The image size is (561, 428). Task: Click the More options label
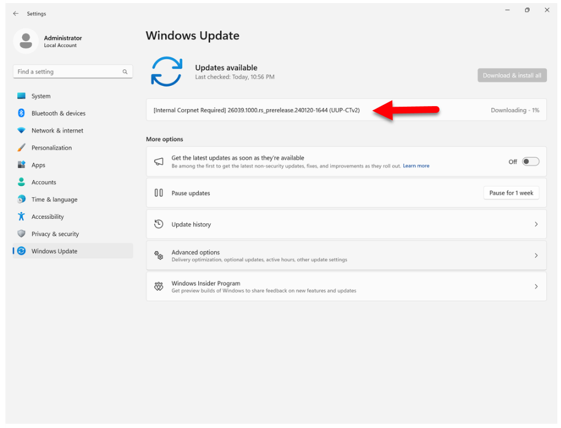click(x=164, y=139)
